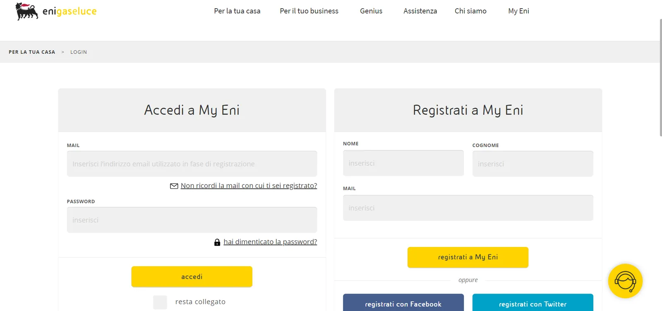The width and height of the screenshot is (662, 311).
Task: Click the Eni gas e luce logo
Action: tap(56, 11)
